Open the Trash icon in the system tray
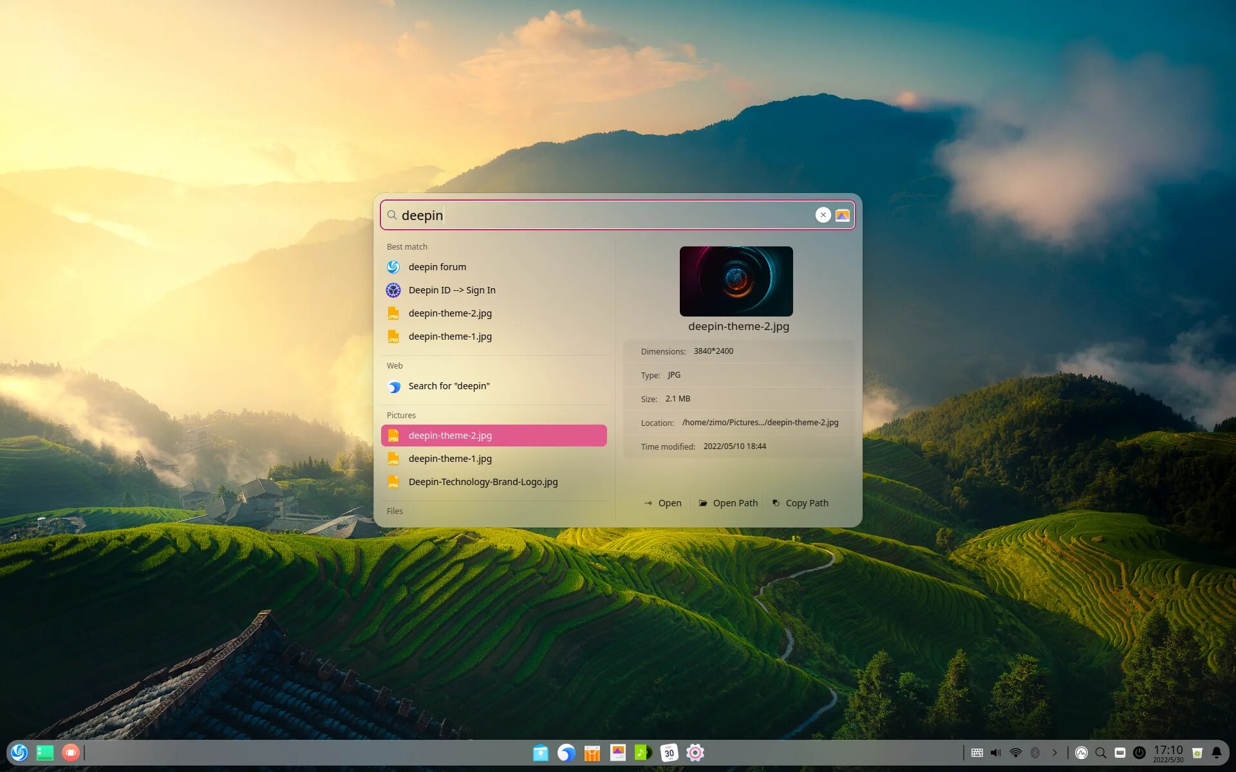The image size is (1236, 772). point(1197,752)
